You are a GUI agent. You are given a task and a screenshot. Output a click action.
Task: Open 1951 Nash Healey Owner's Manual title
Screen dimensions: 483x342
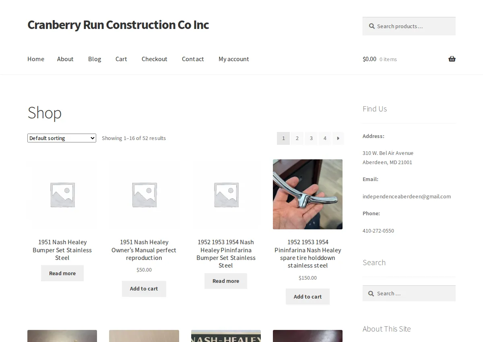(x=144, y=250)
